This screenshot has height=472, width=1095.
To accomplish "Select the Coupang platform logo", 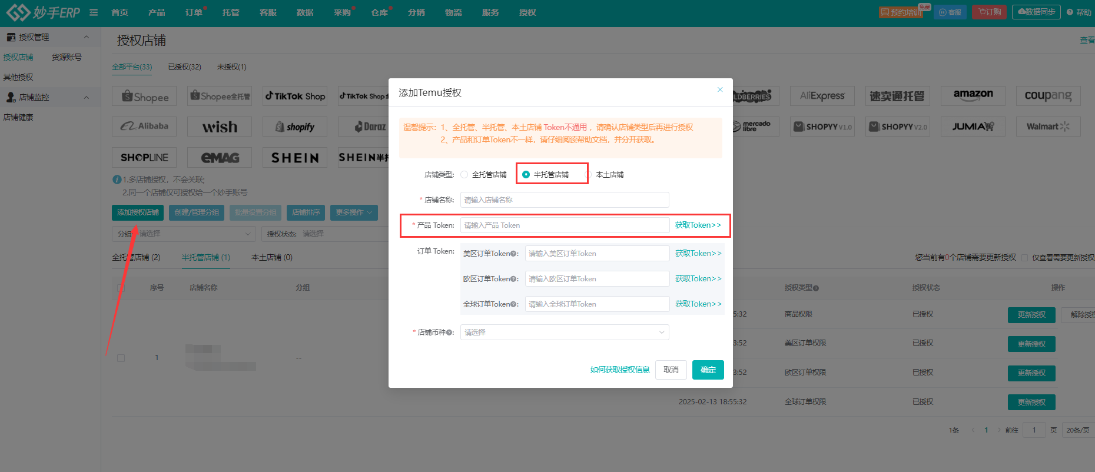I will click(1048, 95).
